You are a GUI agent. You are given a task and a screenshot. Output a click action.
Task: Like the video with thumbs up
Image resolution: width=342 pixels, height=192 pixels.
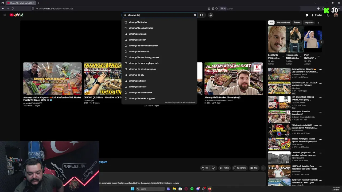click(x=205, y=168)
